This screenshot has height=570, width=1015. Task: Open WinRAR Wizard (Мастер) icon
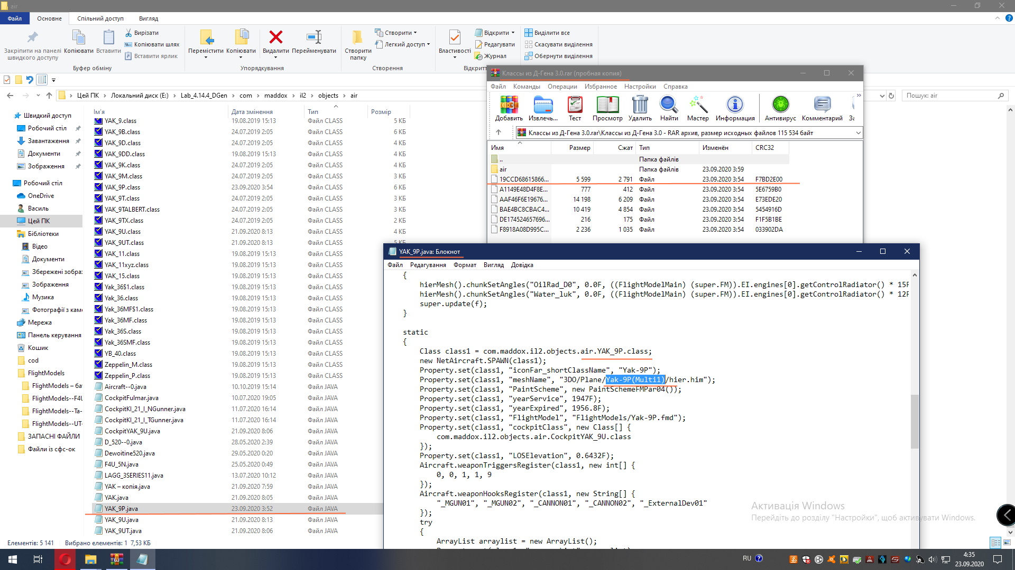[x=698, y=105]
